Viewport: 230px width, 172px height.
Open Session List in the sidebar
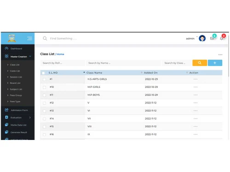point(16,77)
